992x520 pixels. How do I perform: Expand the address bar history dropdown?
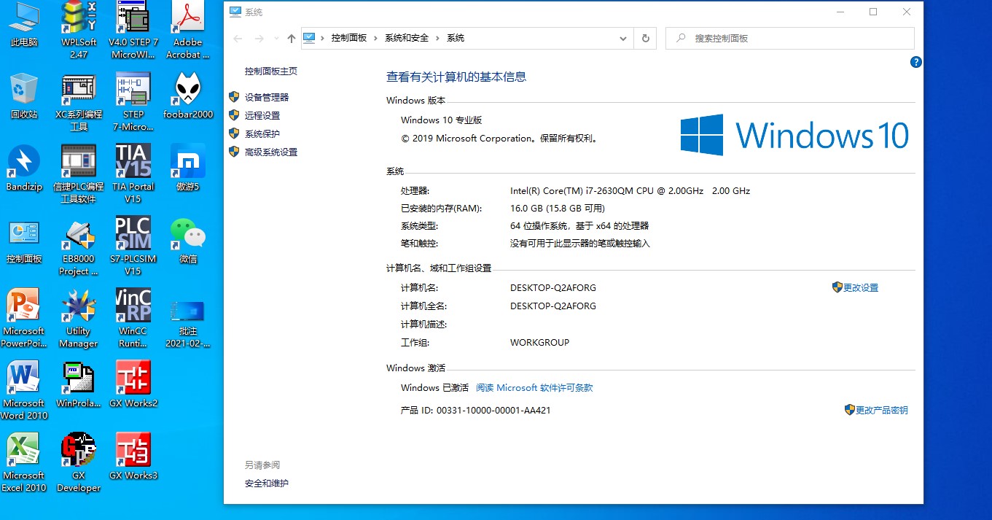[623, 39]
